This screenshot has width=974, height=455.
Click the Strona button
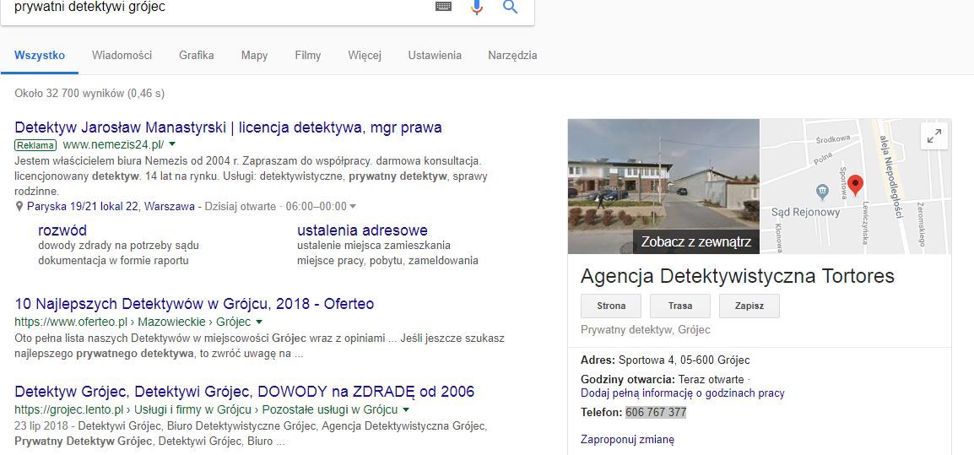tap(611, 306)
